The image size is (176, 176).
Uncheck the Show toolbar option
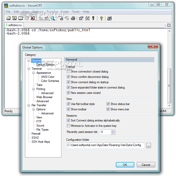[x=68, y=109]
